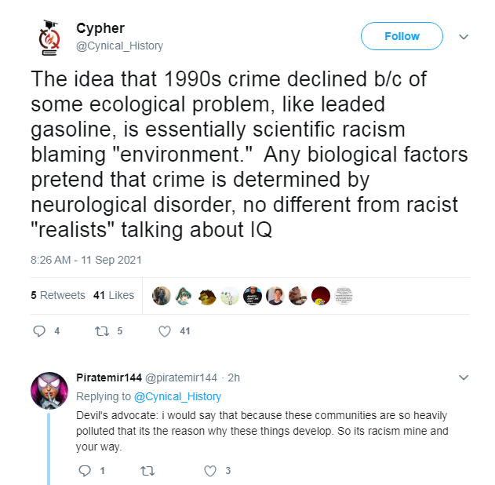Follow the Cypher account
Viewport: 495px width, 485px height.
402,36
